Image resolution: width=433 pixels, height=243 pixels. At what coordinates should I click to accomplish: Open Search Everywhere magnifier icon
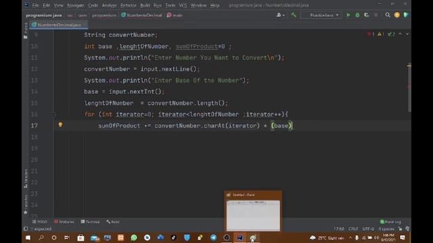pyautogui.click(x=388, y=15)
